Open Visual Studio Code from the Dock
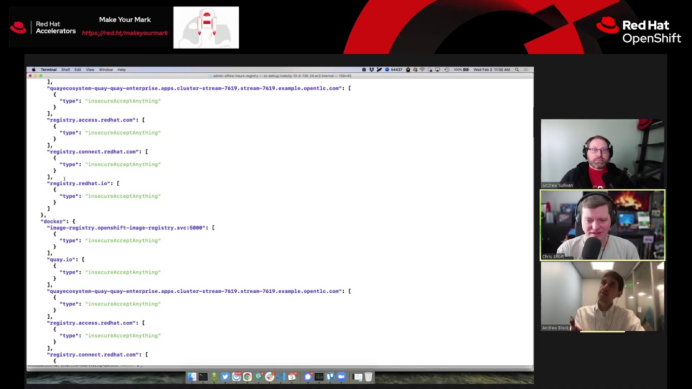692x389 pixels. 281,377
